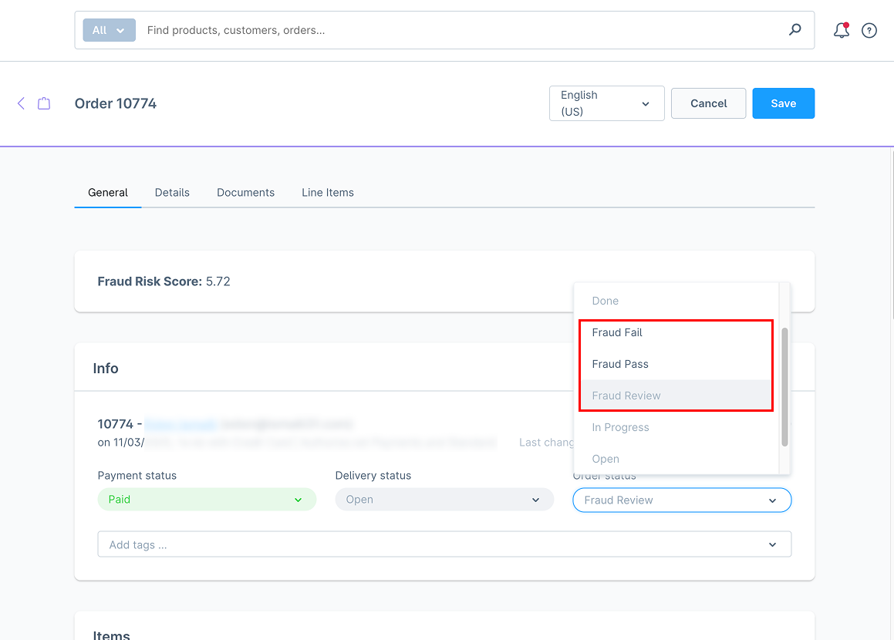
Task: Open the notifications bell
Action: (841, 31)
